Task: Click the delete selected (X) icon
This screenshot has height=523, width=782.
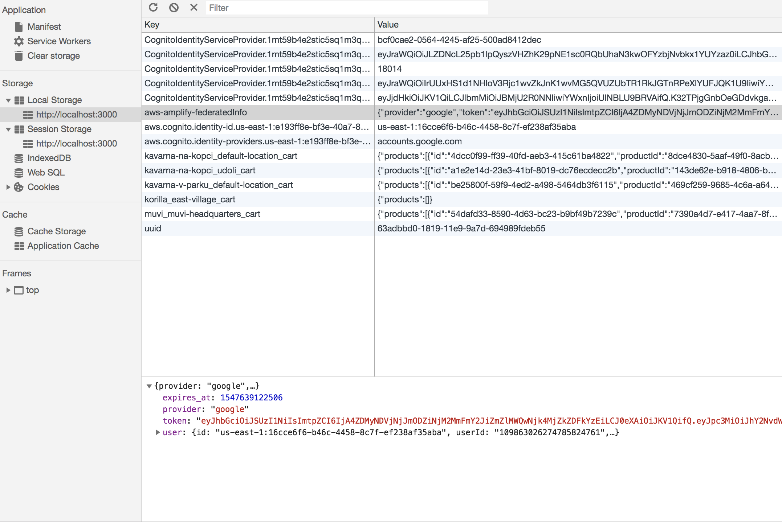Action: pos(194,8)
